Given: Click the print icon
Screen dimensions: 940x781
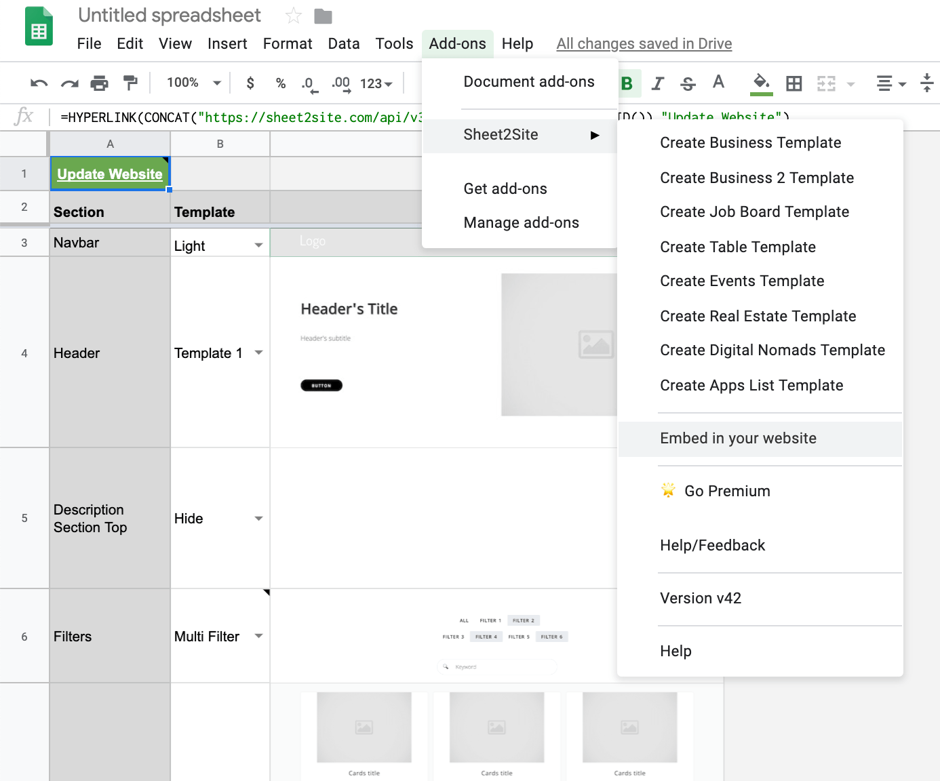Looking at the screenshot, I should (x=100, y=83).
